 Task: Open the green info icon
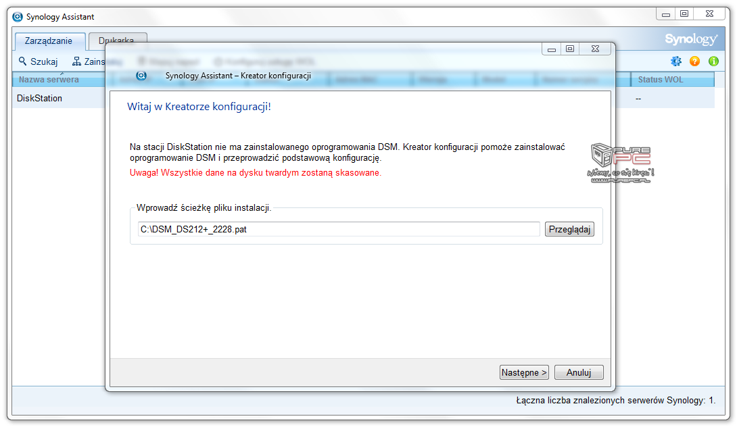tap(713, 61)
